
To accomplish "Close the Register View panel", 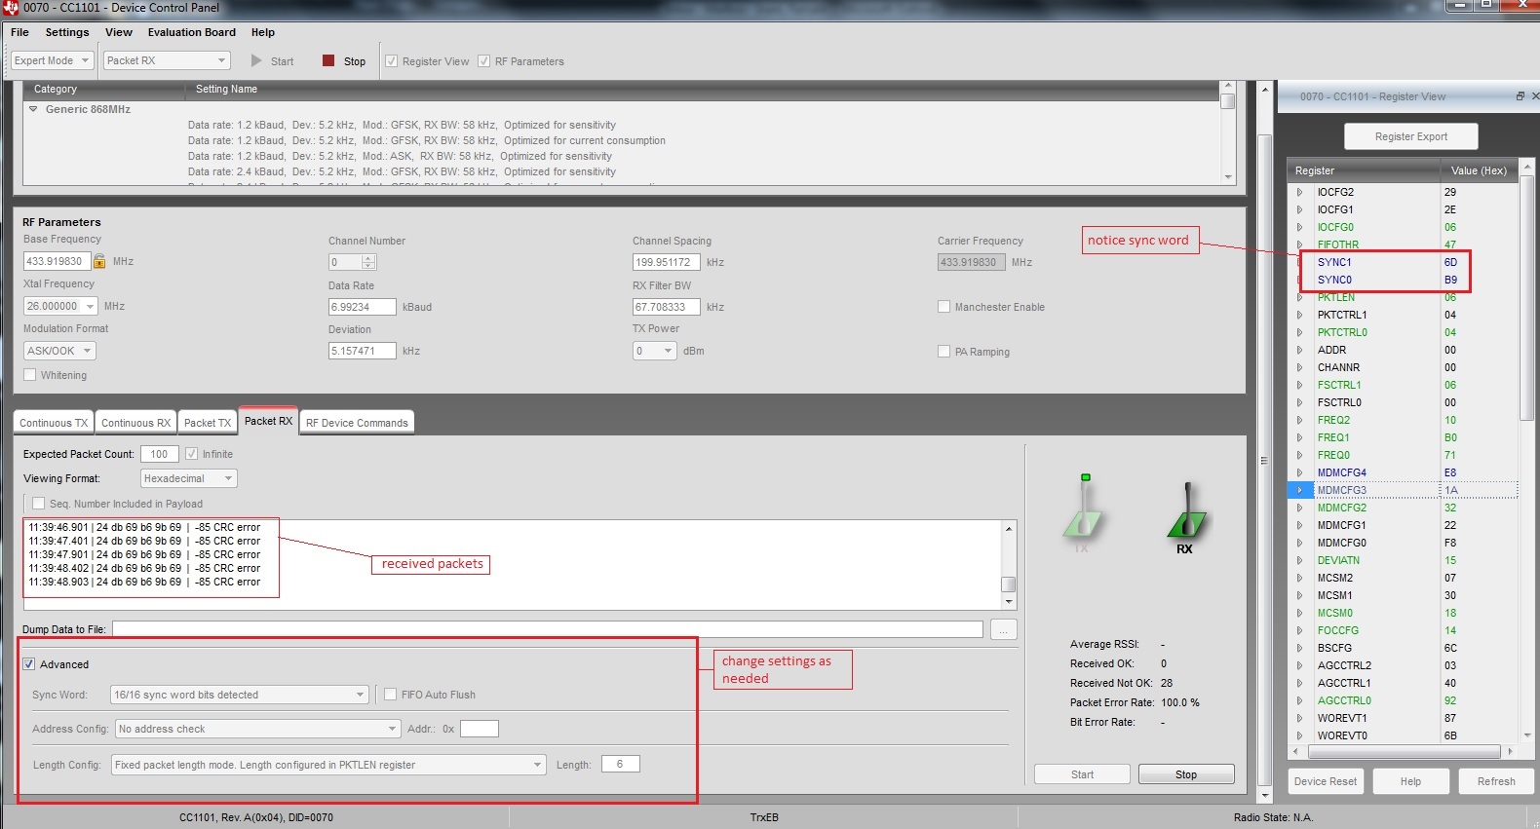I will coord(1535,95).
